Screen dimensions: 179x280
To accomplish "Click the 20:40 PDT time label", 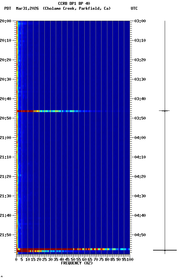I will point(6,99).
